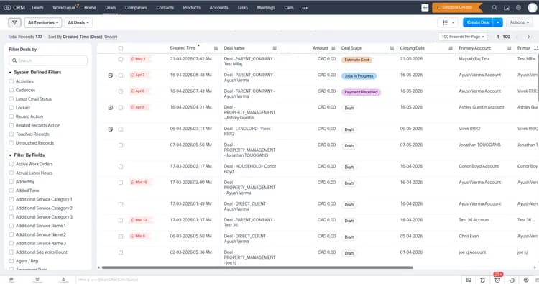This screenshot has width=539, height=284.
Task: Open Create Deal dropdown arrow
Action: [x=498, y=22]
